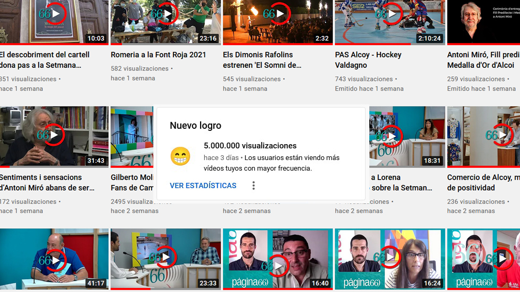The height and width of the screenshot is (292, 520).
Task: Click play icon on 18:31 video thumbnail
Action: point(392,136)
